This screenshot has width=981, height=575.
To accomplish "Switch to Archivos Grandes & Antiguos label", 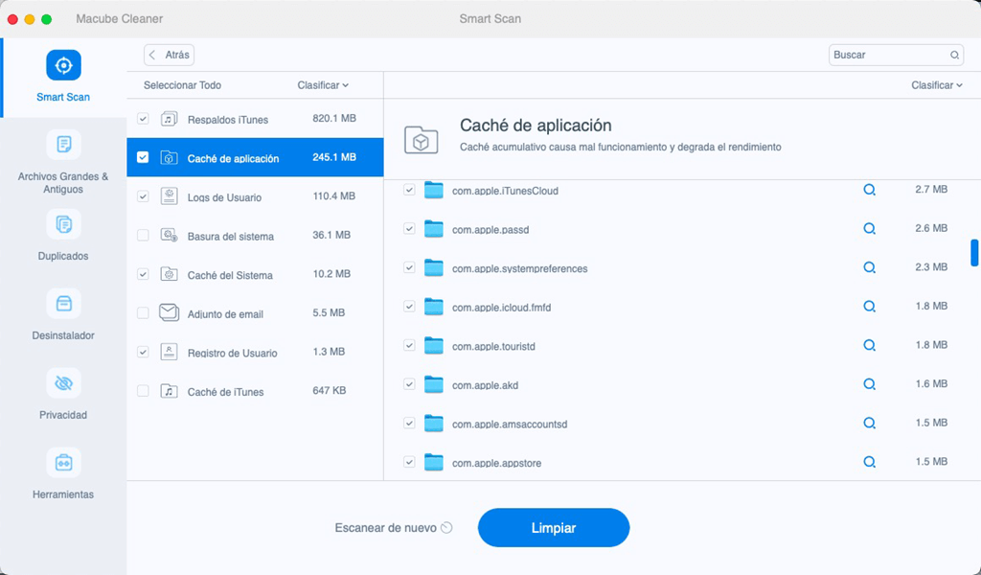I will pyautogui.click(x=63, y=183).
